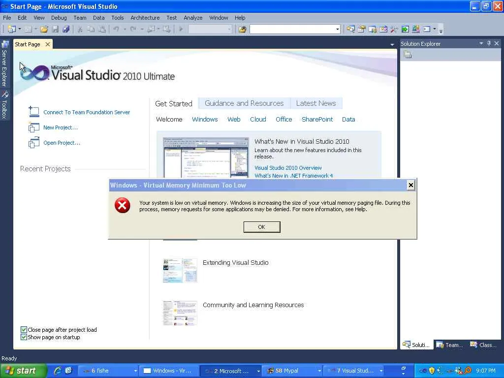Viewport: 504px width, 378px height.
Task: Open Solution Explorer window position dropdown
Action: coord(481,43)
